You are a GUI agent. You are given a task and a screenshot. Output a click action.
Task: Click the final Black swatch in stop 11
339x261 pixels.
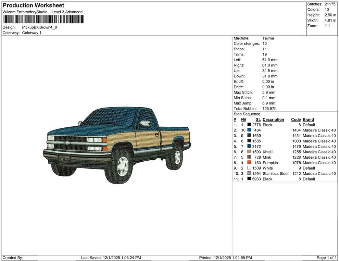pyautogui.click(x=249, y=179)
